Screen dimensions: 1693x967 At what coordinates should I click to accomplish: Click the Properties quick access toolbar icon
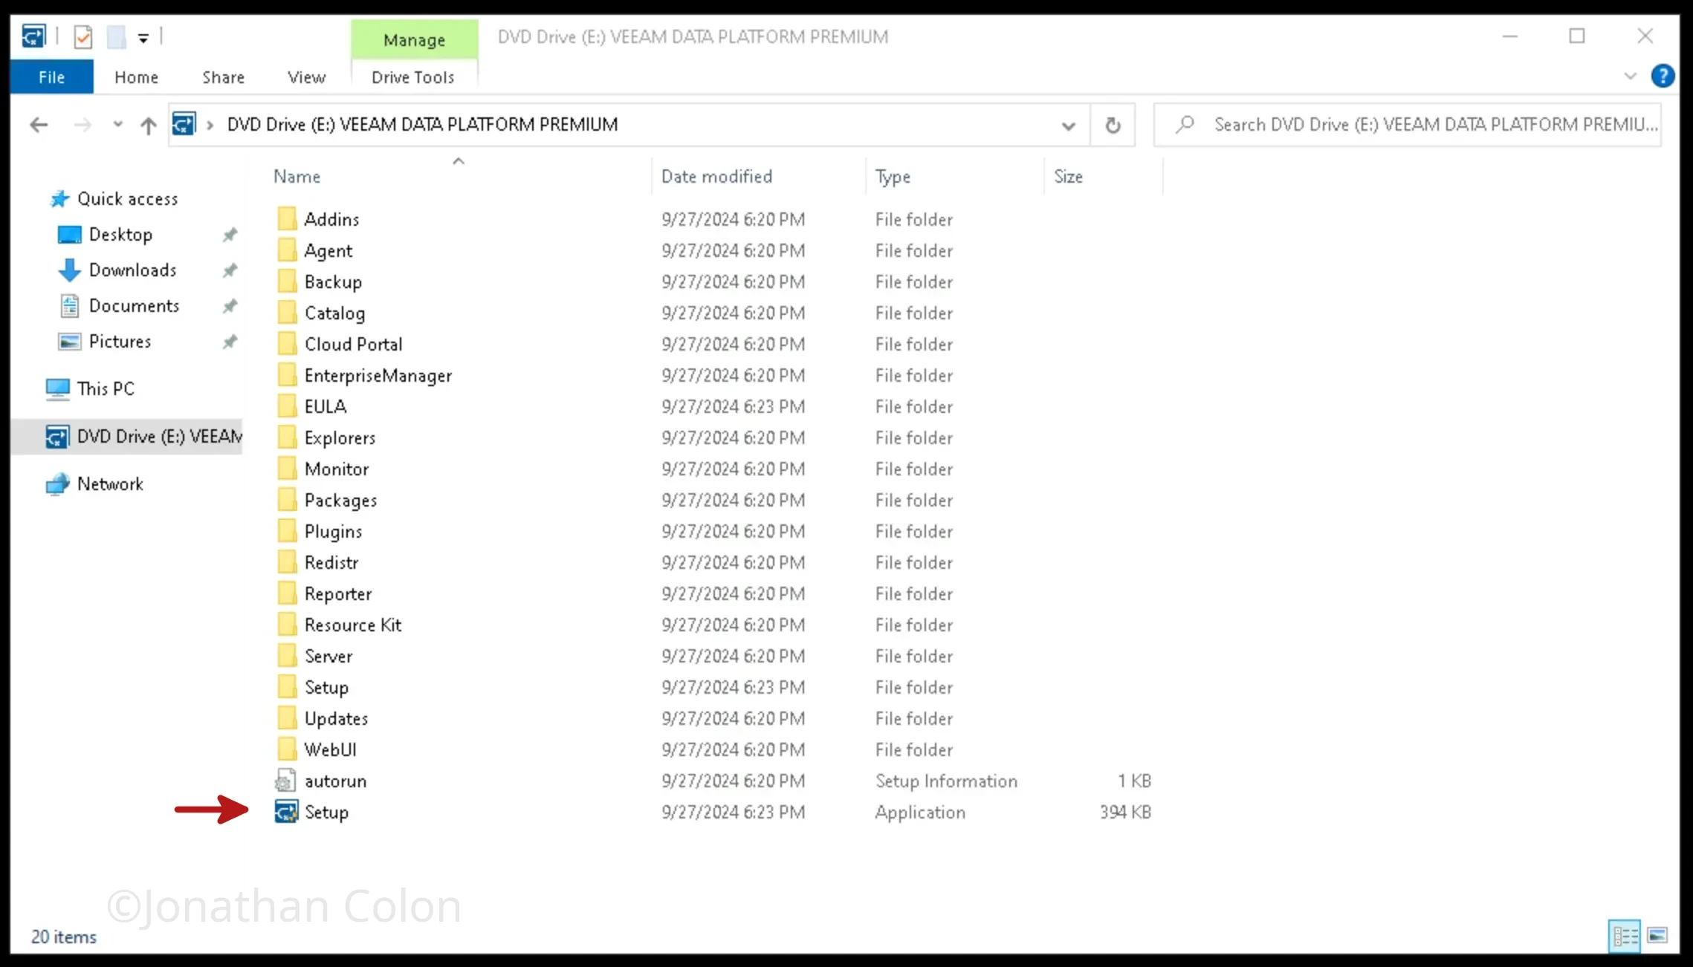tap(83, 36)
